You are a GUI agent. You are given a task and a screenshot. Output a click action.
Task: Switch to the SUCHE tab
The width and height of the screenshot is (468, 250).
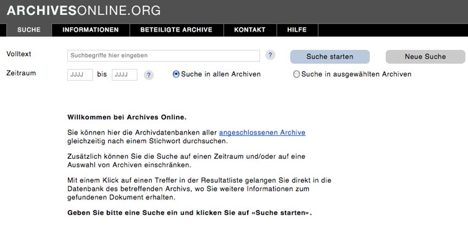tap(29, 30)
